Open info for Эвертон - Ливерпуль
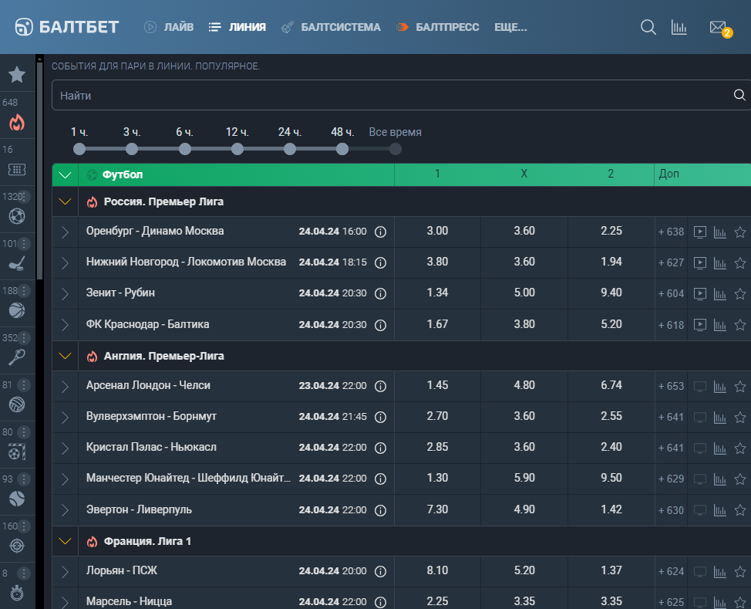Image resolution: width=751 pixels, height=609 pixels. pyautogui.click(x=380, y=511)
